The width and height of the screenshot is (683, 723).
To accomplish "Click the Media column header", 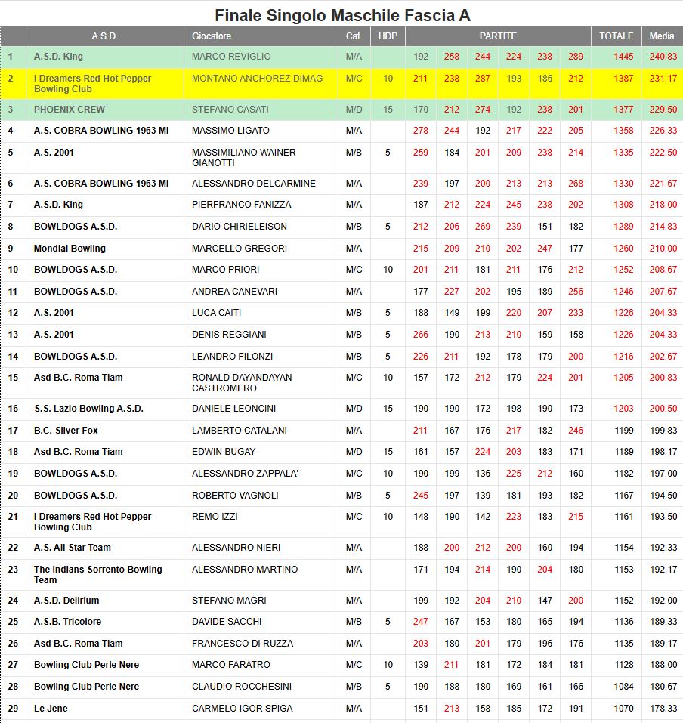I will click(662, 36).
